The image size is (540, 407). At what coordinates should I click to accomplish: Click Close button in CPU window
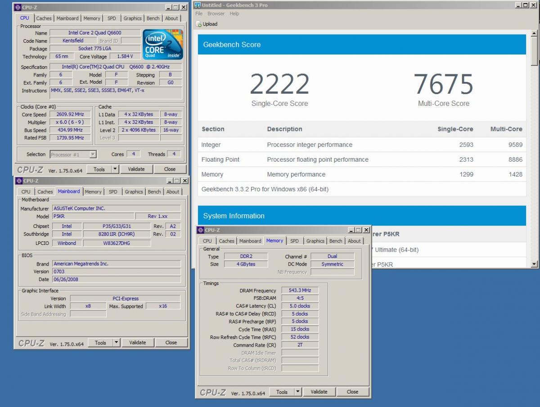pyautogui.click(x=170, y=169)
